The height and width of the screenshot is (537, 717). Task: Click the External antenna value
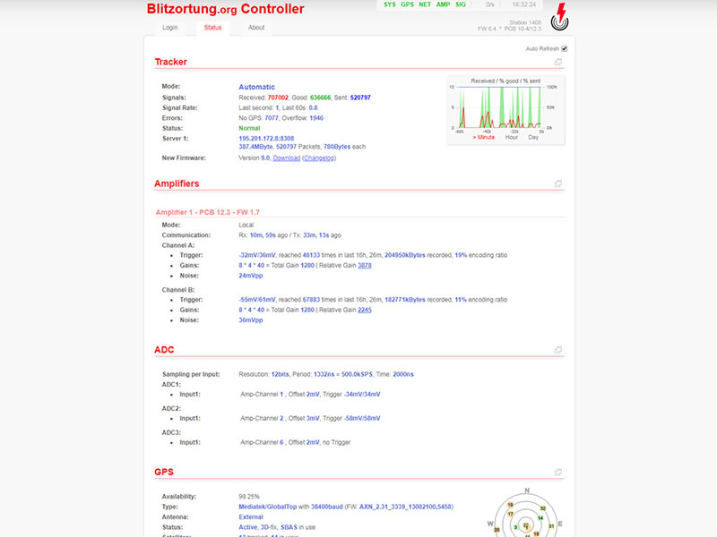251,517
